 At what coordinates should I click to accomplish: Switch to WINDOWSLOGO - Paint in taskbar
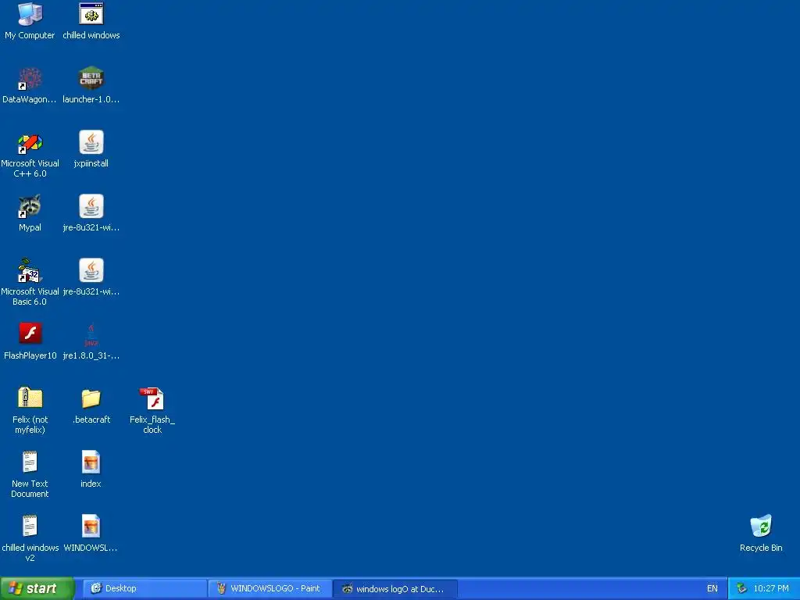pyautogui.click(x=270, y=588)
